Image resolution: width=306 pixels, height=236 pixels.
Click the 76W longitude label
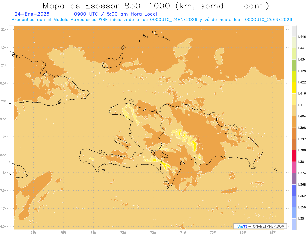pos(33,233)
